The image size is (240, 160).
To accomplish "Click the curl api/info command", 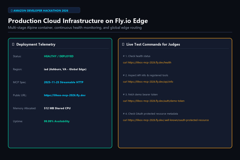I will [x=148, y=82].
